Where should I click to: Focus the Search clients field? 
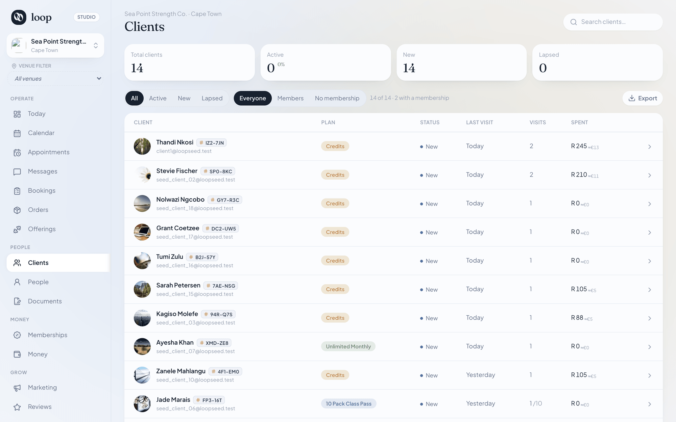click(x=613, y=22)
